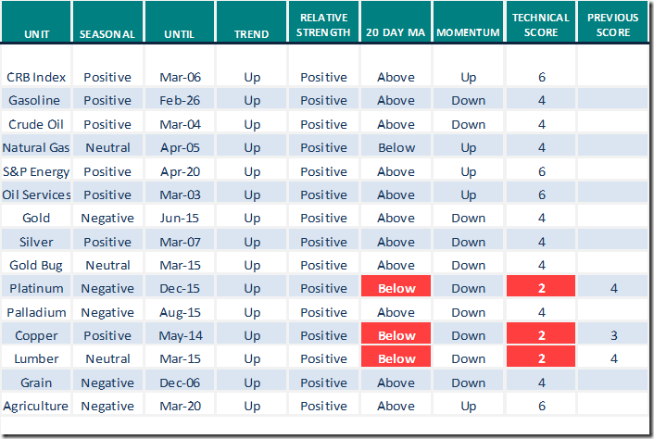Image resolution: width=654 pixels, height=439 pixels.
Task: Click Platinum's previous score of 4
Action: click(x=613, y=288)
